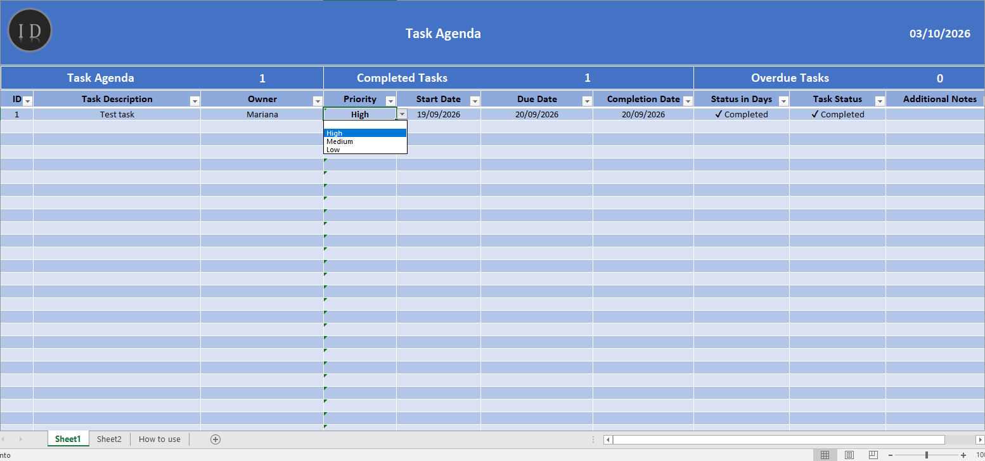Click the Overdue Tasks count 0
Viewport: 985px width, 461px height.
[940, 79]
